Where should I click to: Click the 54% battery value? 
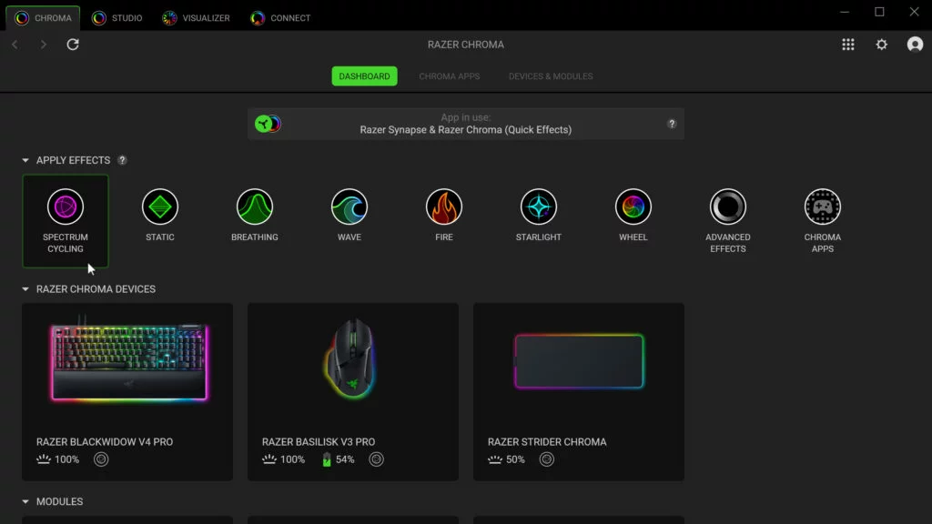click(x=345, y=459)
